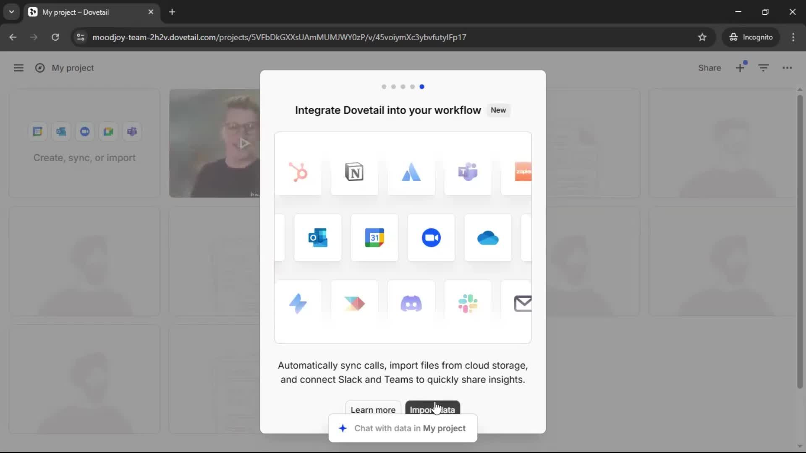Choose the Outlook integration icon
Image resolution: width=806 pixels, height=453 pixels.
coord(318,238)
